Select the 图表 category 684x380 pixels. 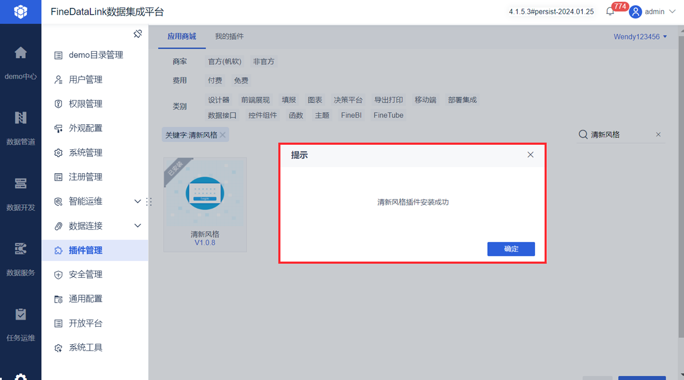315,100
